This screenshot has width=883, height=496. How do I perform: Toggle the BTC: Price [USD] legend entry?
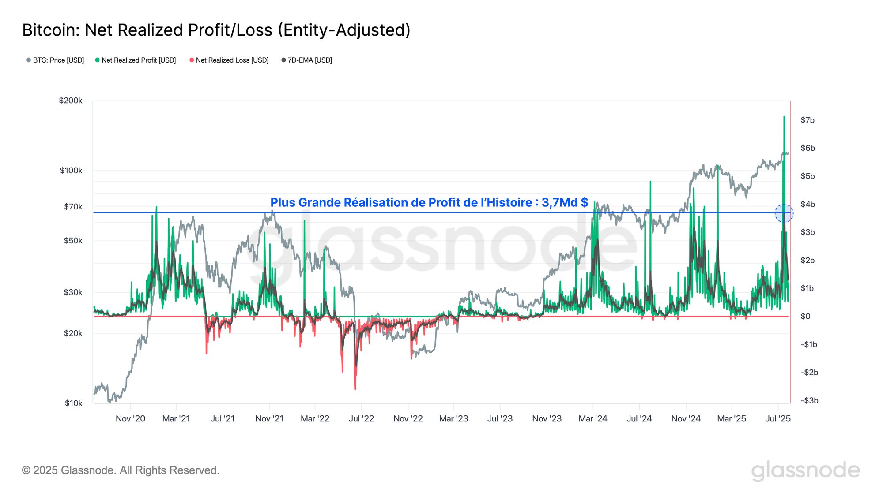pos(58,60)
